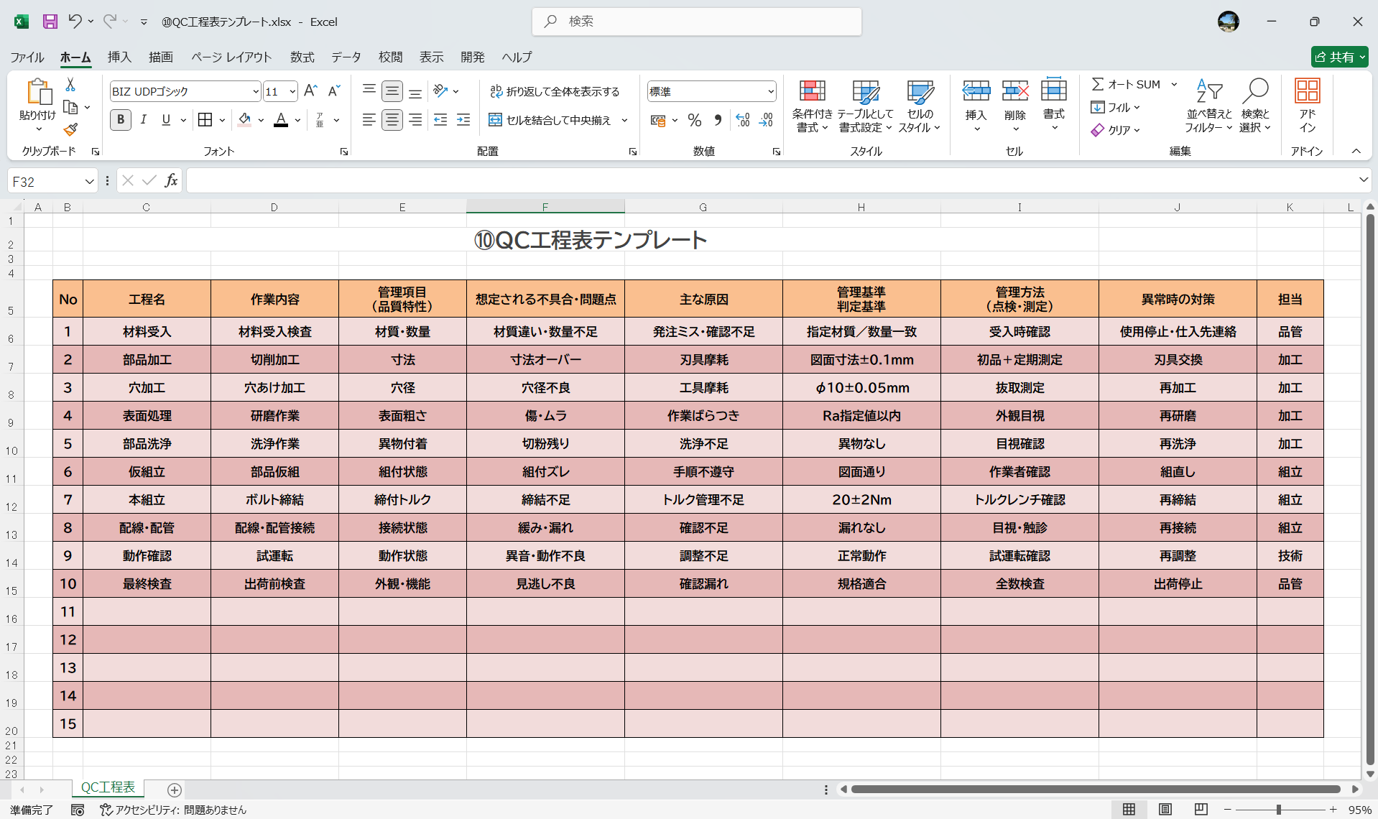Expand the font size dropdown
Viewport: 1378px width, 819px height.
coord(292,91)
